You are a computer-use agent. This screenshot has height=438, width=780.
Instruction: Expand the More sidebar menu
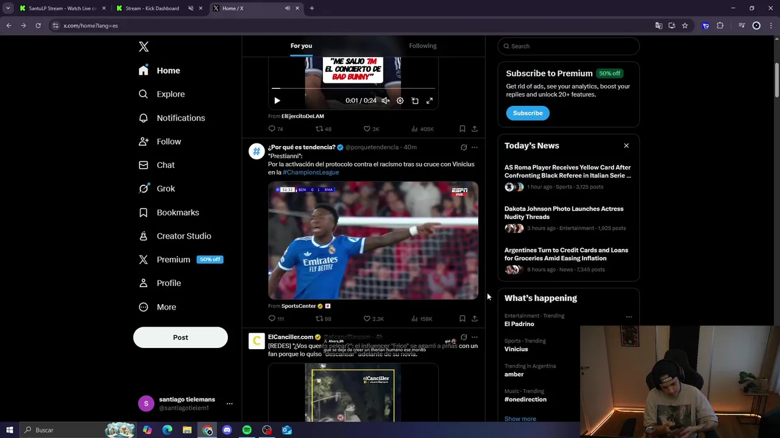(158, 307)
